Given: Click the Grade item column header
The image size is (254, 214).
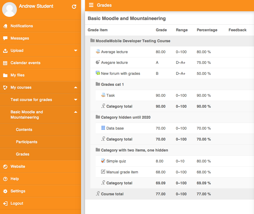Looking at the screenshot, I should tap(98, 30).
